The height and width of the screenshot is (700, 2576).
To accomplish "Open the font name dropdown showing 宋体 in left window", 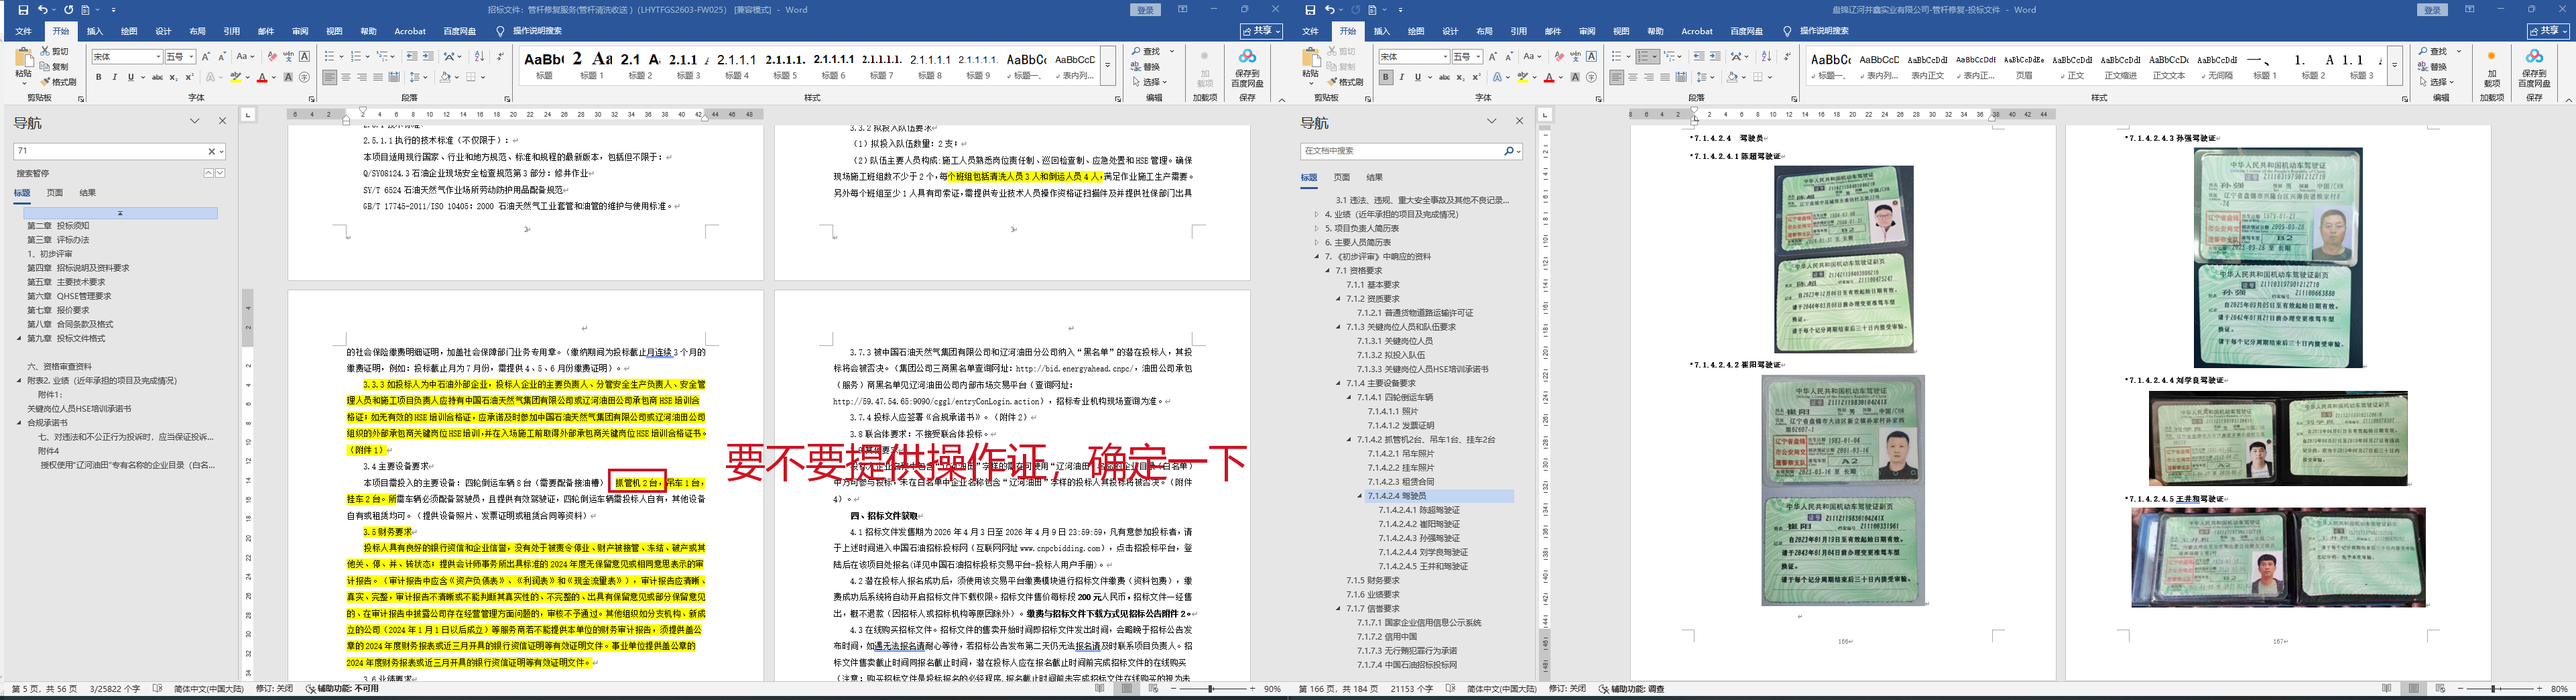I will point(158,57).
